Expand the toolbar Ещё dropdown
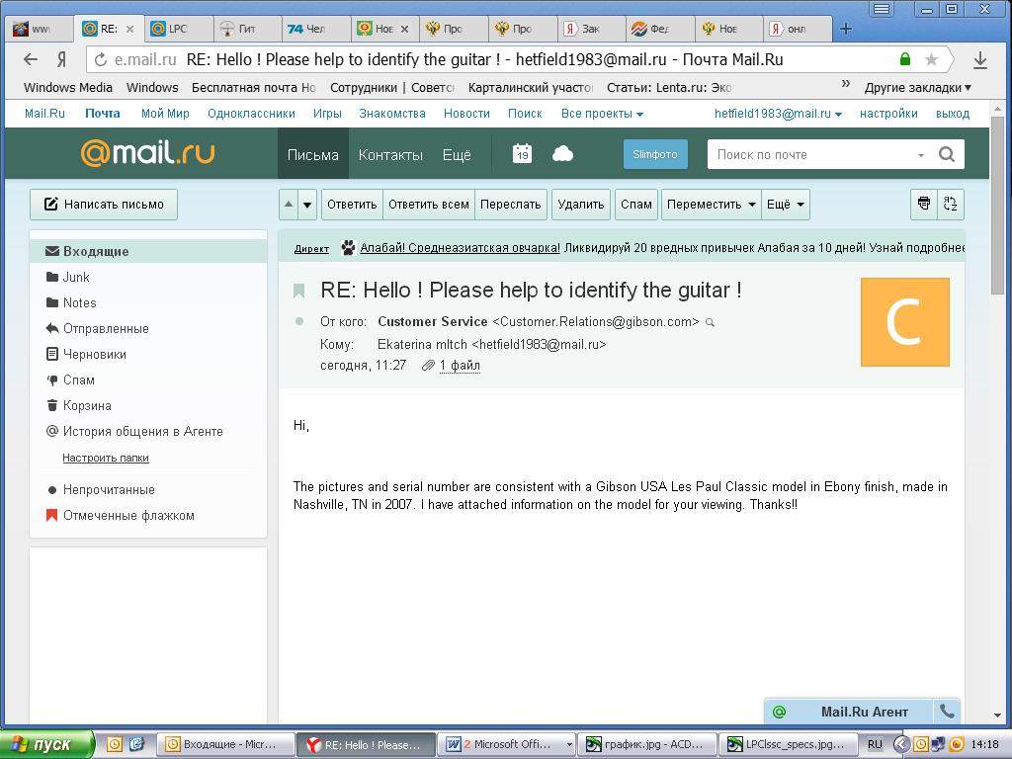Image resolution: width=1012 pixels, height=759 pixels. (x=786, y=205)
